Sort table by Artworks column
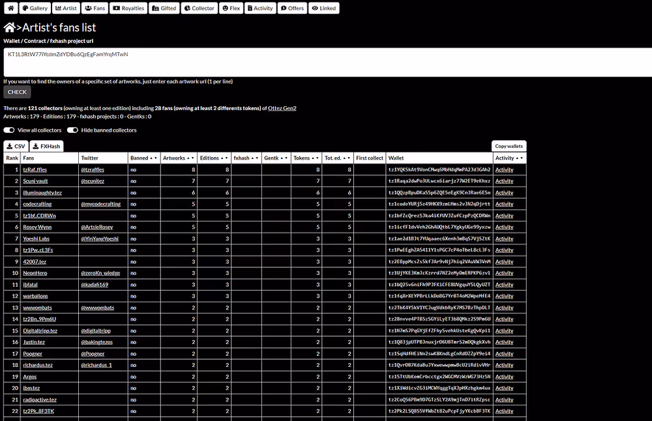The height and width of the screenshot is (421, 652). [x=178, y=158]
